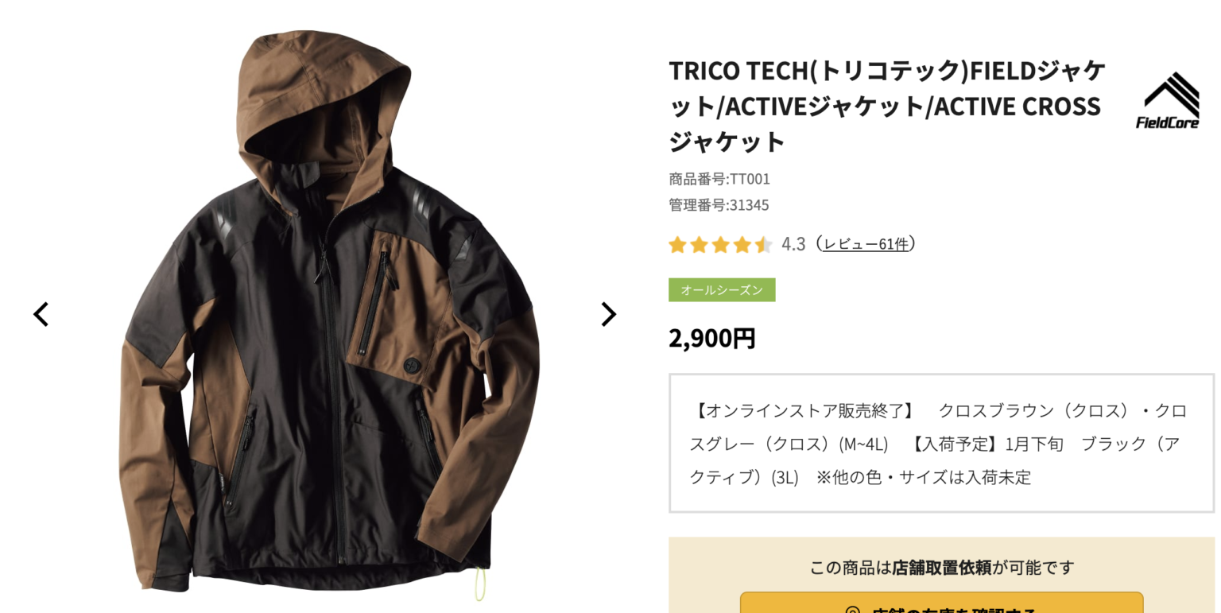Viewport: 1221px width, 613px height.
Task: Click the TRICO TECH product title
Action: 887,106
